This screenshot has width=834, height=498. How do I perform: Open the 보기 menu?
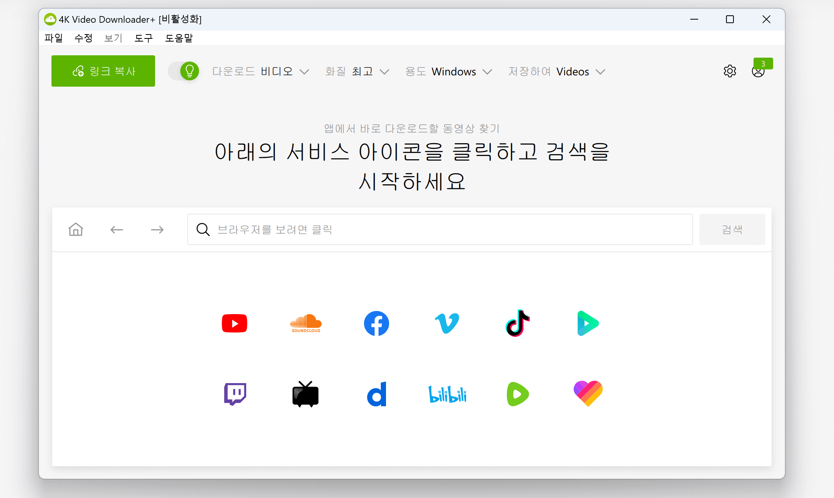[113, 38]
